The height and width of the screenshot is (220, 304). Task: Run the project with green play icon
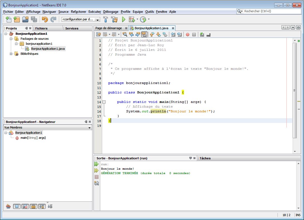click(124, 19)
